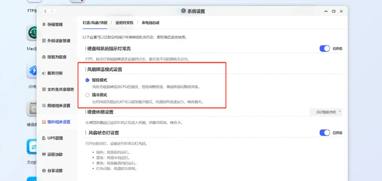Click the back arrow in title bar
Image resolution: width=382 pixels, height=181 pixels.
click(45, 11)
